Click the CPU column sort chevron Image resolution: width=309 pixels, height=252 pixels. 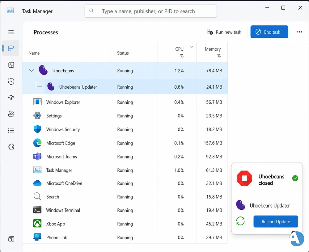tap(192, 47)
